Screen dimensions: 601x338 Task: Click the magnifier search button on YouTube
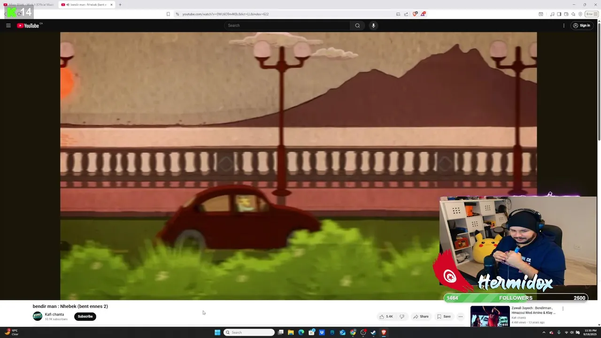(357, 25)
